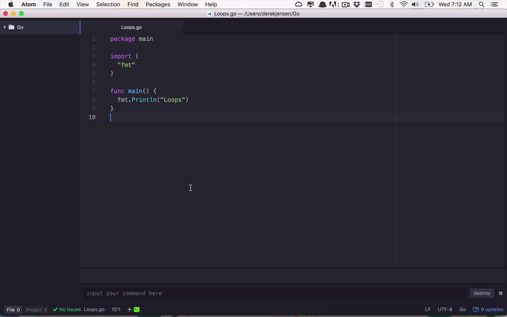Open the View menu
The width and height of the screenshot is (507, 317).
[x=82, y=4]
